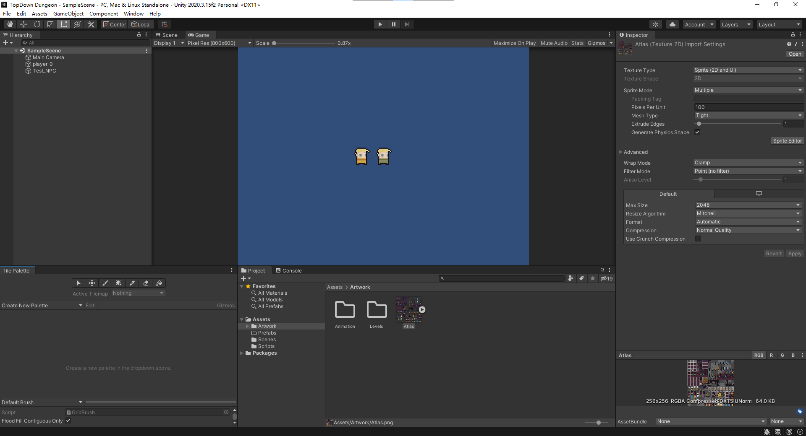Click the Sprite Editor button

click(787, 141)
